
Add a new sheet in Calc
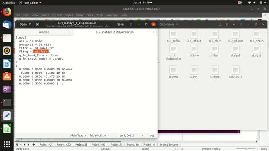click(x=34, y=144)
